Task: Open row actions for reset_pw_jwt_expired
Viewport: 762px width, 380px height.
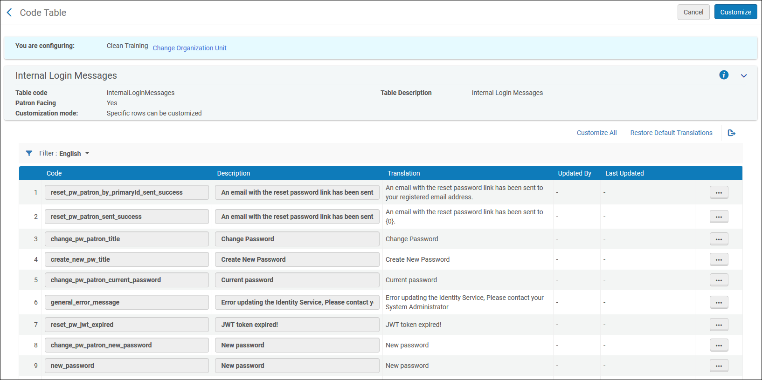Action: pyautogui.click(x=719, y=325)
